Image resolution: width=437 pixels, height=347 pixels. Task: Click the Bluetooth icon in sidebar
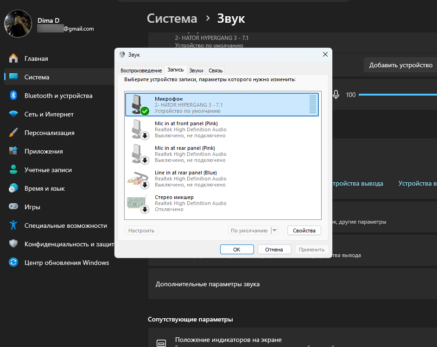tap(13, 96)
